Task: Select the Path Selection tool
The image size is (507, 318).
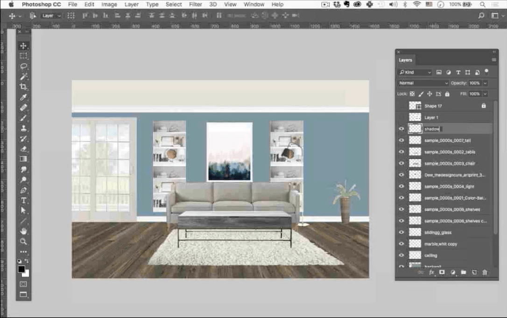Action: point(23,210)
